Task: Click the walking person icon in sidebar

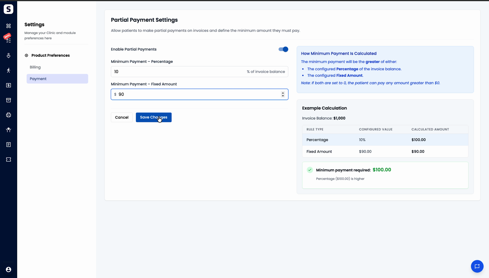Action: pos(9,70)
